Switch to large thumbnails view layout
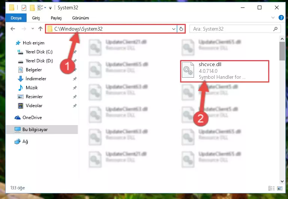Screen dimensions: 288x199 (280, 188)
